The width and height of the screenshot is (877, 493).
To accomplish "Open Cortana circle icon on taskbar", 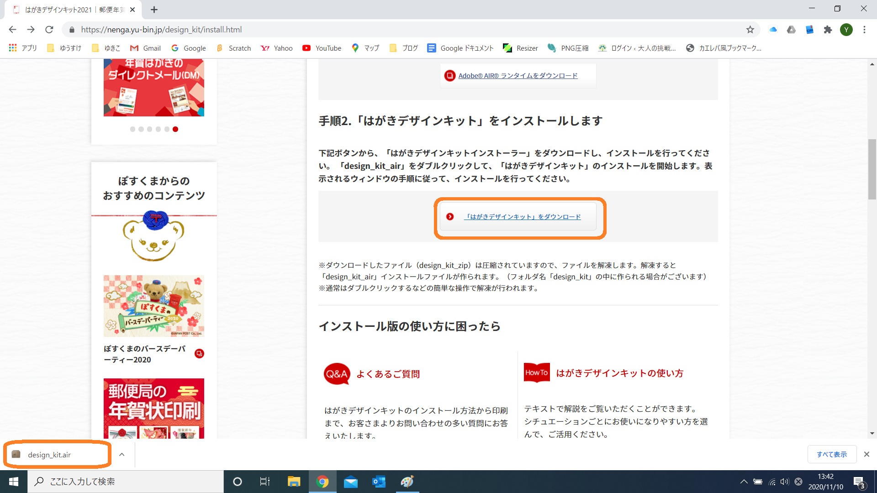I will (x=237, y=482).
